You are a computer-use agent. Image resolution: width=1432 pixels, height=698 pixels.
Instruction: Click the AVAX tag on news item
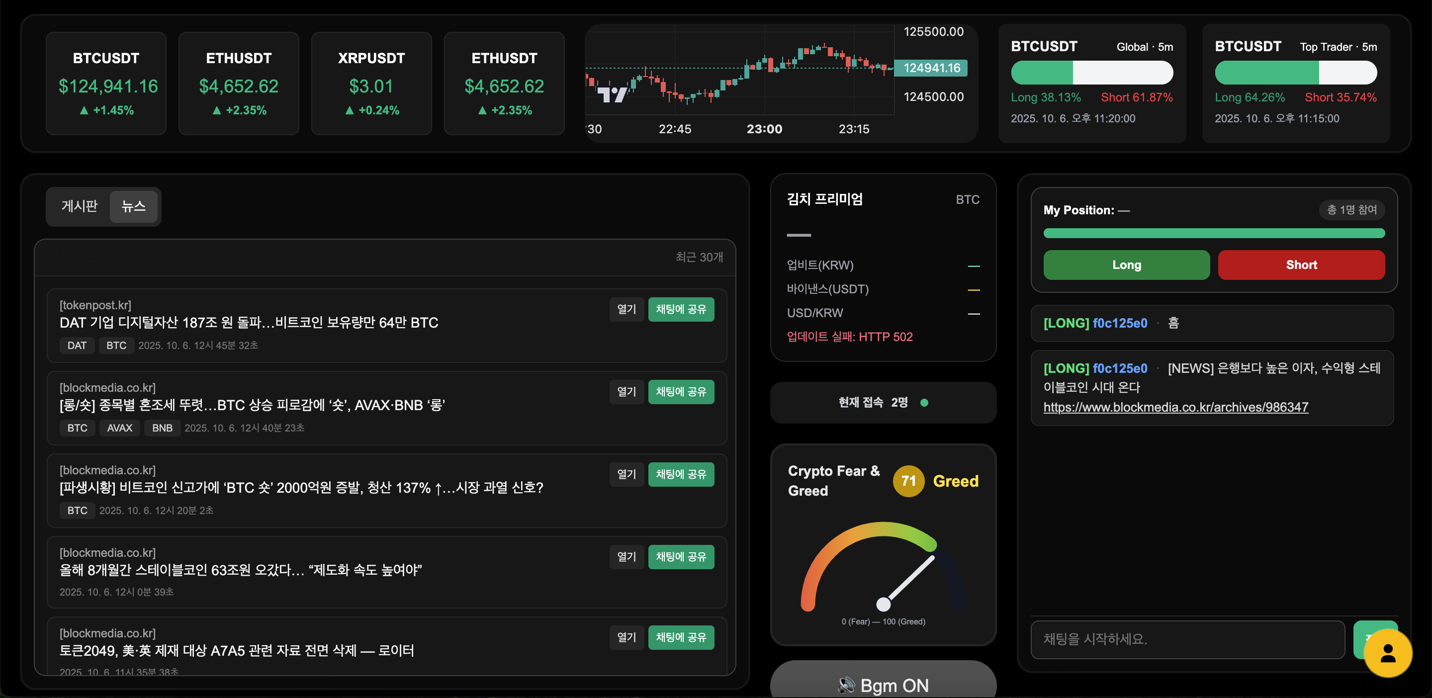tap(119, 428)
